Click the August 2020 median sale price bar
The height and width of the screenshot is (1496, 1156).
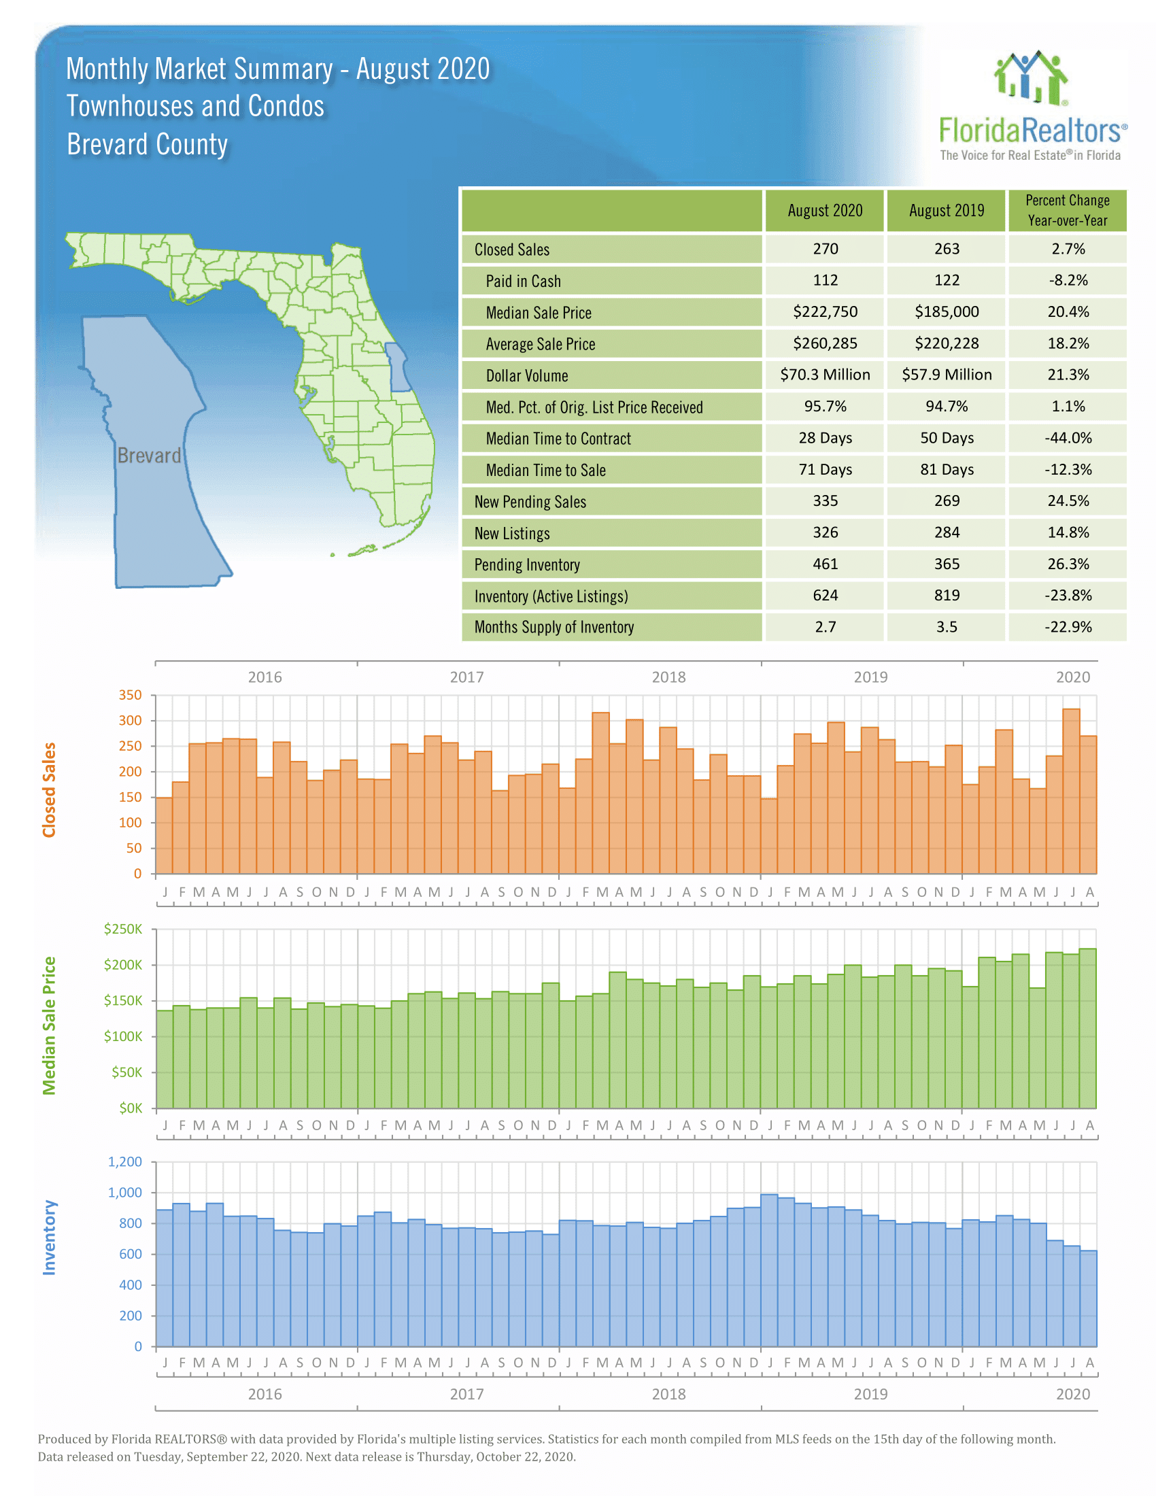point(1088,1028)
